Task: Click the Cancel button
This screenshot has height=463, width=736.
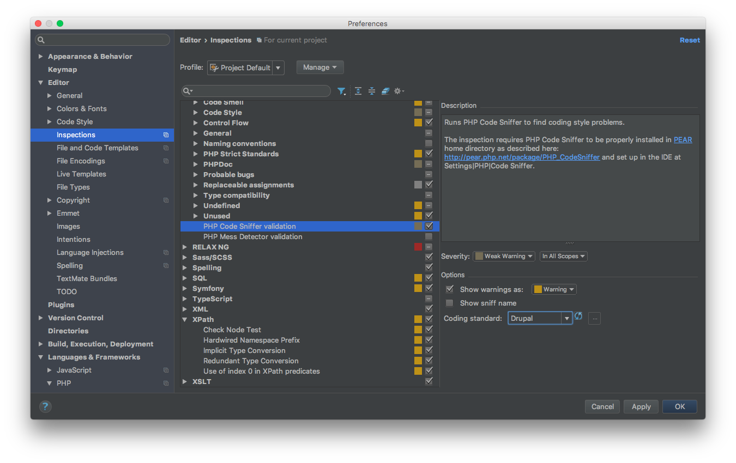Action: [602, 406]
